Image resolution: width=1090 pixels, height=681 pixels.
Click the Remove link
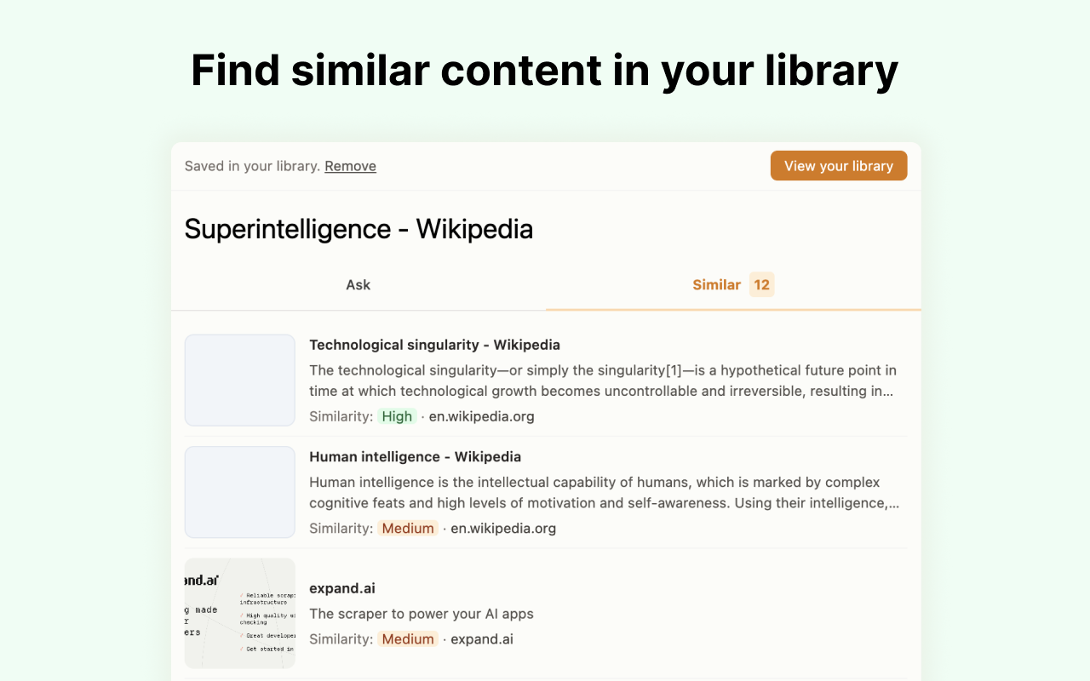click(x=350, y=166)
